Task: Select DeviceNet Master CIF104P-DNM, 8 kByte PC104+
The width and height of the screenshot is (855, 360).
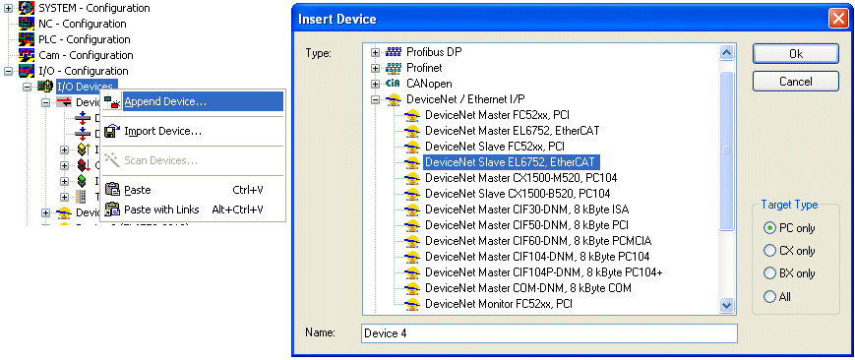Action: pos(544,272)
